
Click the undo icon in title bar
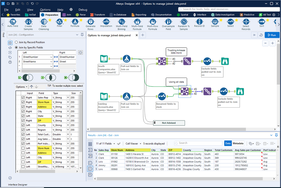32,4
